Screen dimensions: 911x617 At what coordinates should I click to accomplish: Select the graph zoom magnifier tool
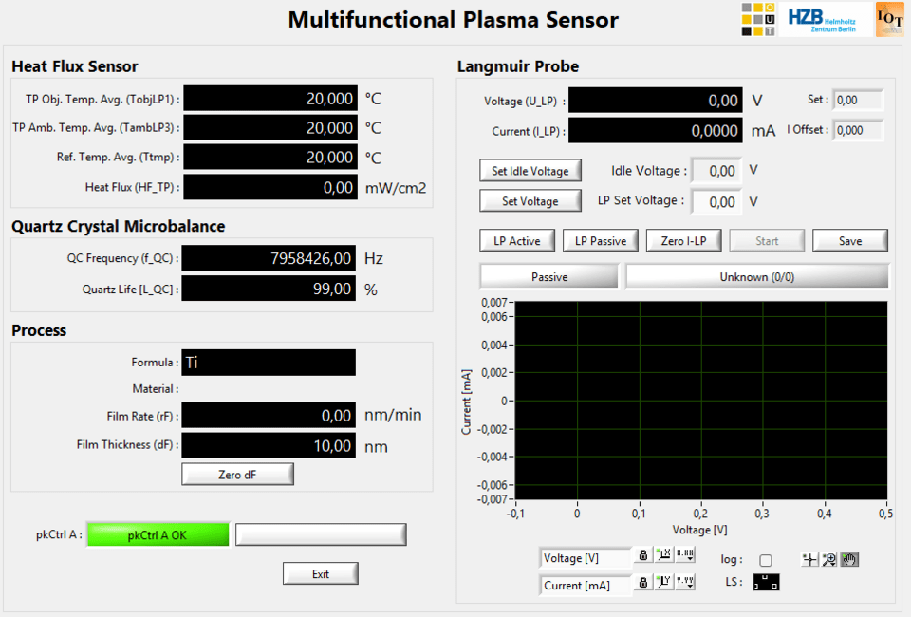pos(829,559)
